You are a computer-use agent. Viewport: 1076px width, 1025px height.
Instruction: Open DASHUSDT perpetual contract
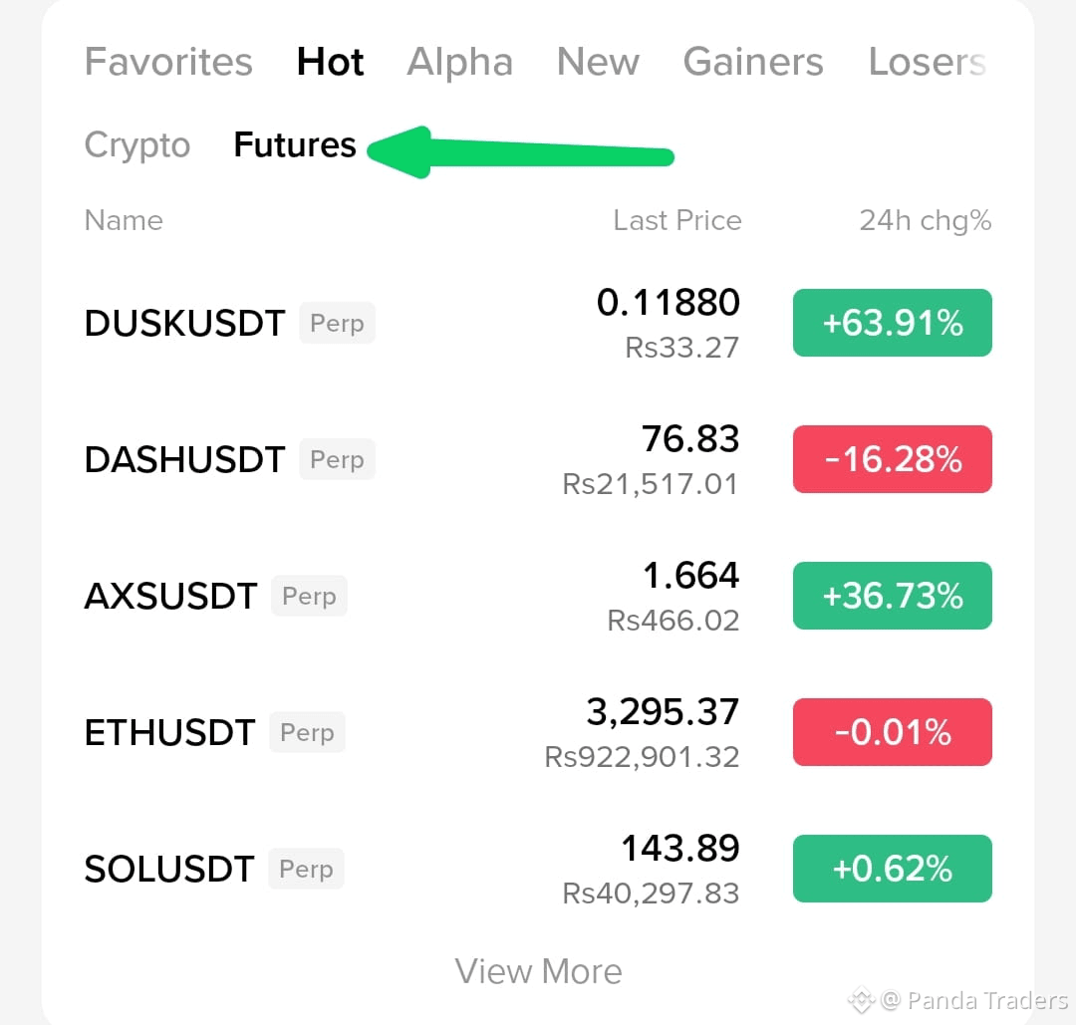pos(538,459)
